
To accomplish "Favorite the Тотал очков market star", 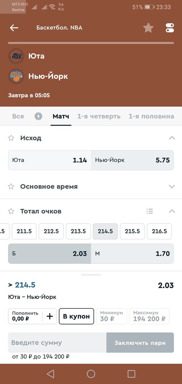I will pos(11,211).
